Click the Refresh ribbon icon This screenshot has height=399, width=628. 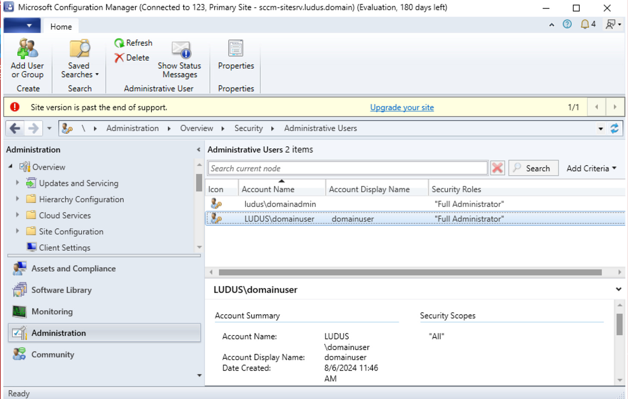click(x=119, y=43)
